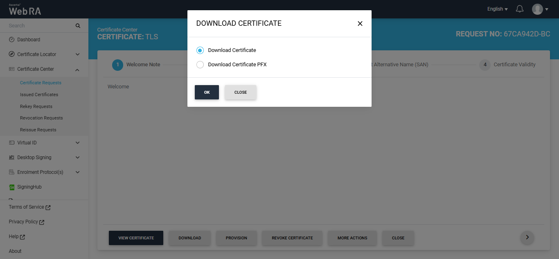Go to Revocation Requests

41,118
